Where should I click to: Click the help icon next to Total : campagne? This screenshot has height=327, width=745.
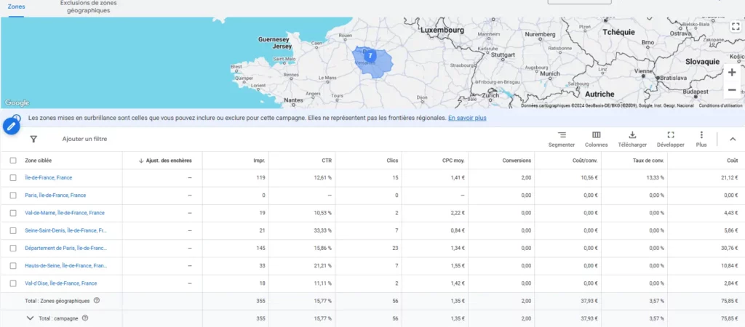(86, 318)
